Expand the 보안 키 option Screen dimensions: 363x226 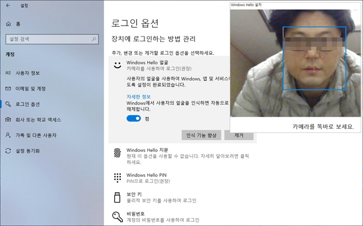pyautogui.click(x=183, y=197)
